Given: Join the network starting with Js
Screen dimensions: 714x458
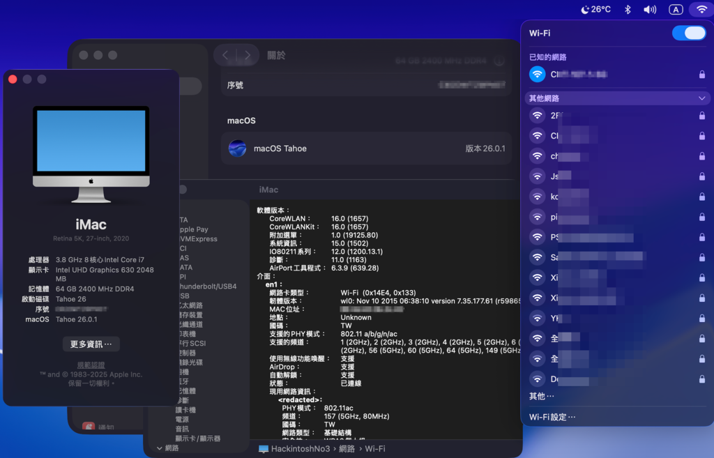Looking at the screenshot, I should click(x=617, y=176).
